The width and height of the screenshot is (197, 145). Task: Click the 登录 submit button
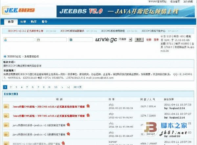[x=139, y=40]
